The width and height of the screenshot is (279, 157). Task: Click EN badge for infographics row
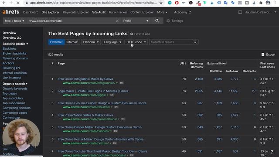(121, 83)
